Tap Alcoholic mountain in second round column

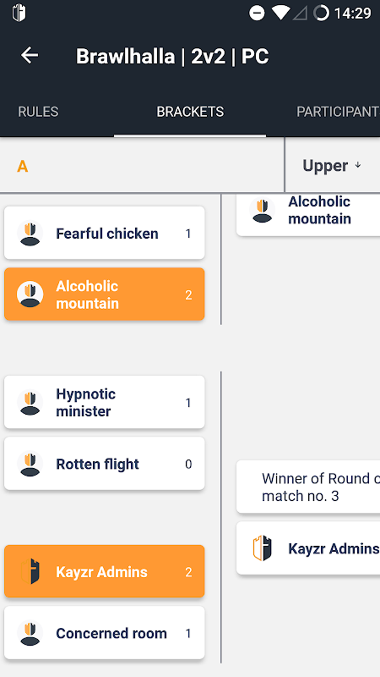click(x=308, y=211)
